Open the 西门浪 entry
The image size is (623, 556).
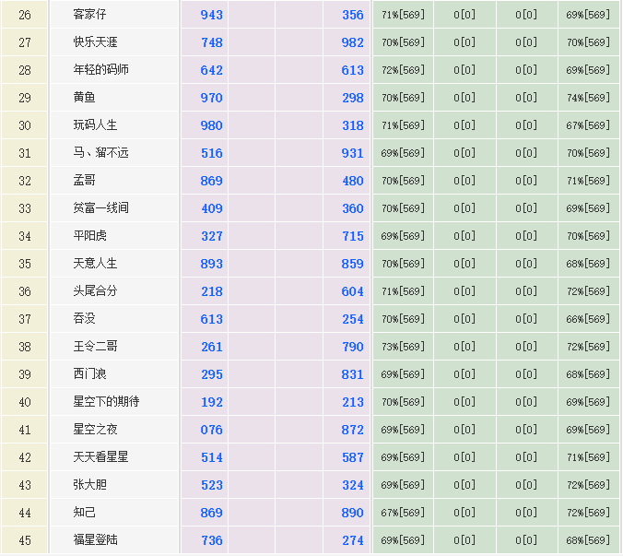(x=90, y=374)
